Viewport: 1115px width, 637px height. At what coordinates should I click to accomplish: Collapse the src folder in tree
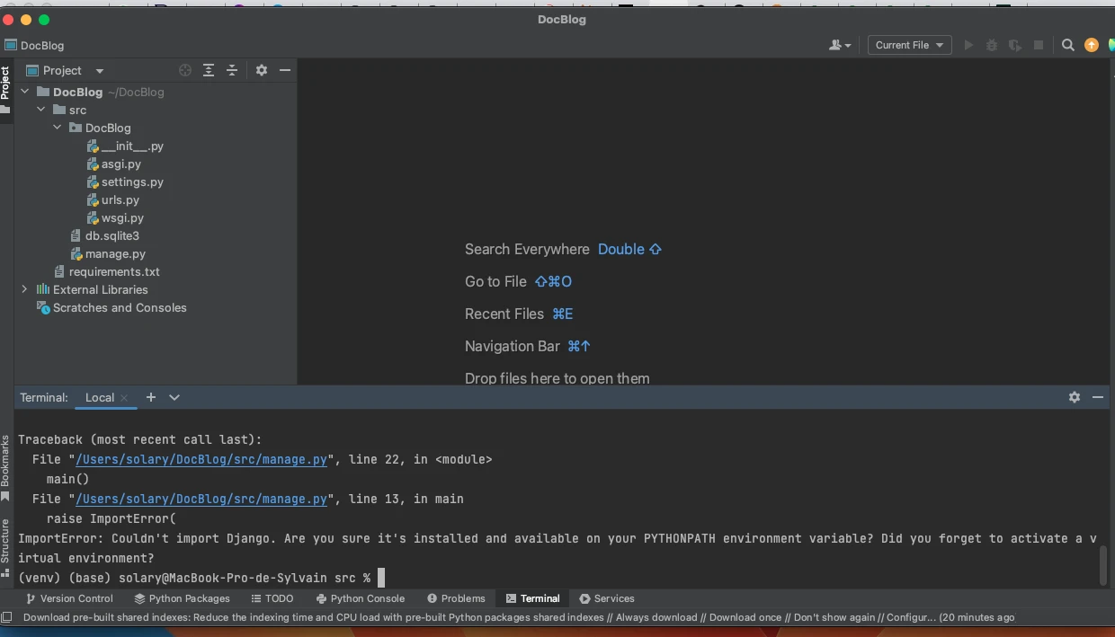[40, 110]
